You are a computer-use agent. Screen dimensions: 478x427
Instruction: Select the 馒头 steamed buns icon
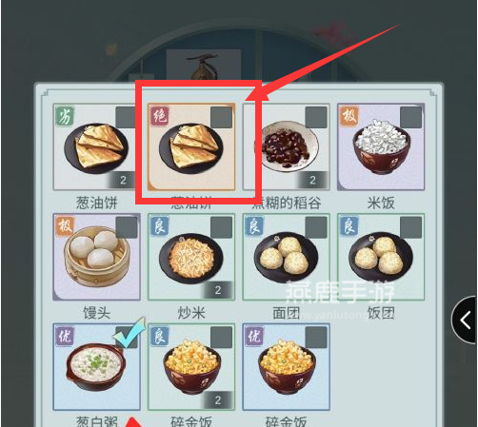[96, 257]
